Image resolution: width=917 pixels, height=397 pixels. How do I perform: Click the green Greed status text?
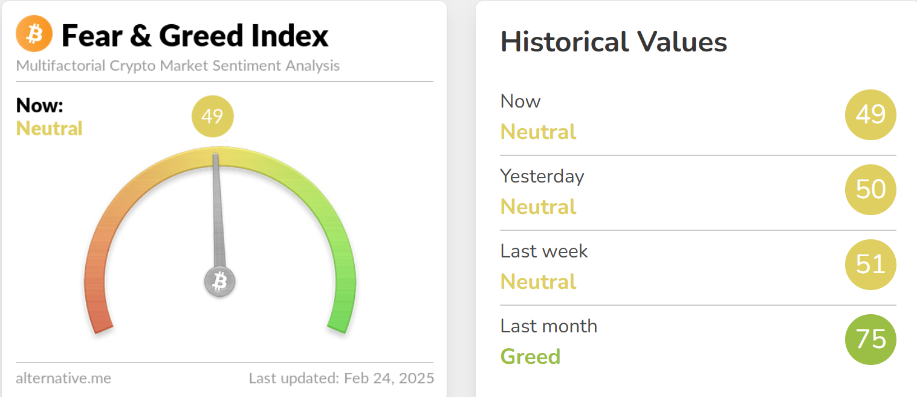pos(530,357)
